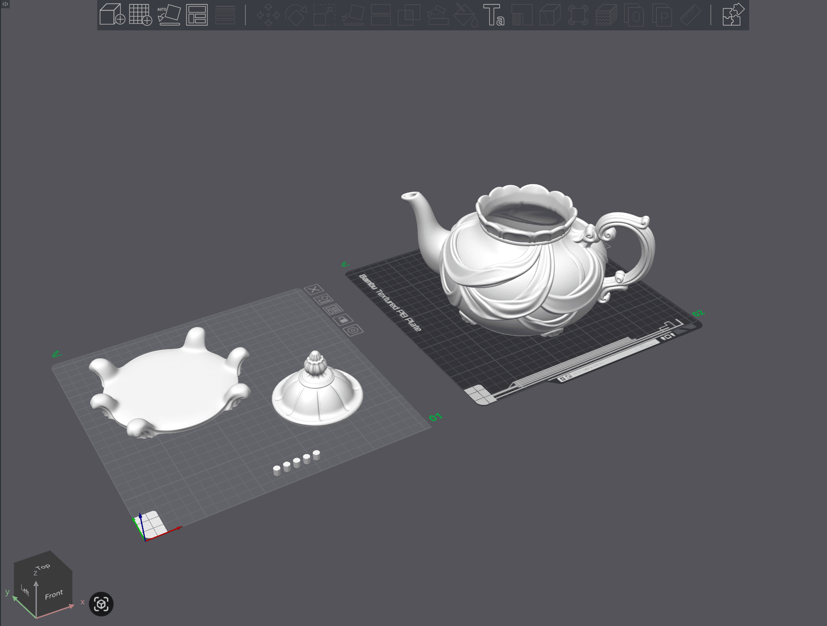Click the Top face of view cube
Image resolution: width=827 pixels, height=626 pixels.
[x=43, y=566]
